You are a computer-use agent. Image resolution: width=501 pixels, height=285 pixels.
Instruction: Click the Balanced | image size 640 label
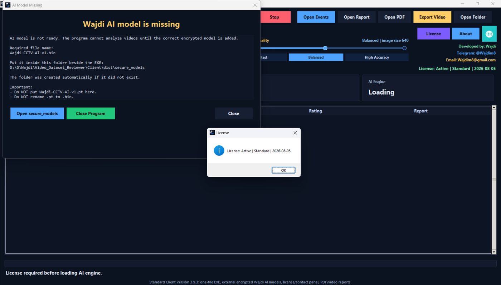click(385, 40)
